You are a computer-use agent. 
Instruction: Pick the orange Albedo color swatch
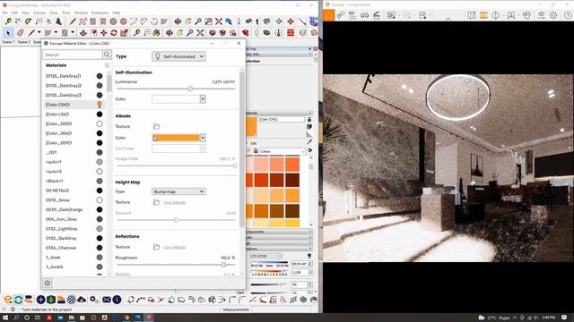coord(176,138)
